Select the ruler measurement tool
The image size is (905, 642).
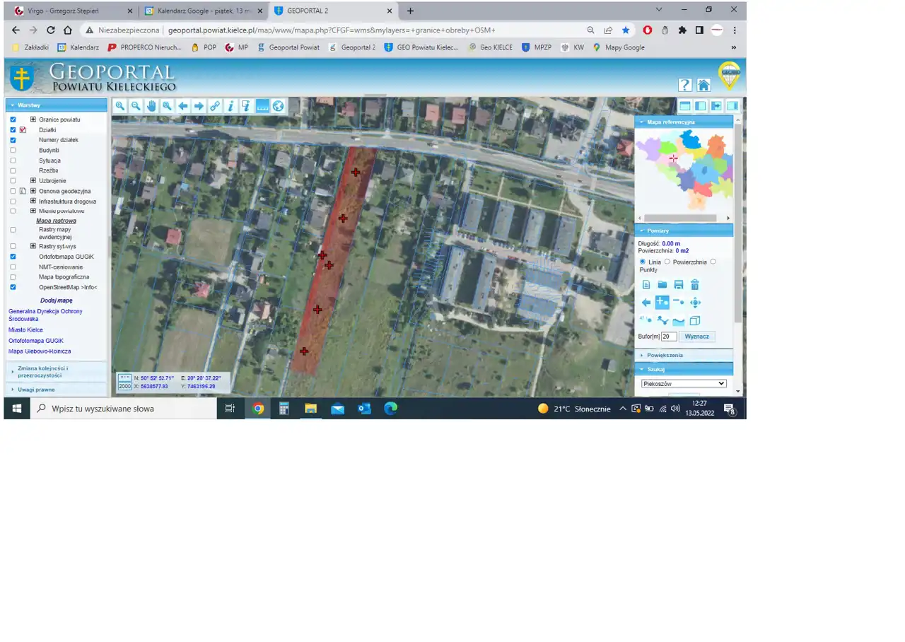coord(262,106)
